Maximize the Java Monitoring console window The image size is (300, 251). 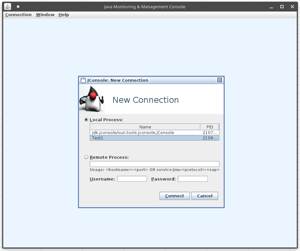coord(282,7)
